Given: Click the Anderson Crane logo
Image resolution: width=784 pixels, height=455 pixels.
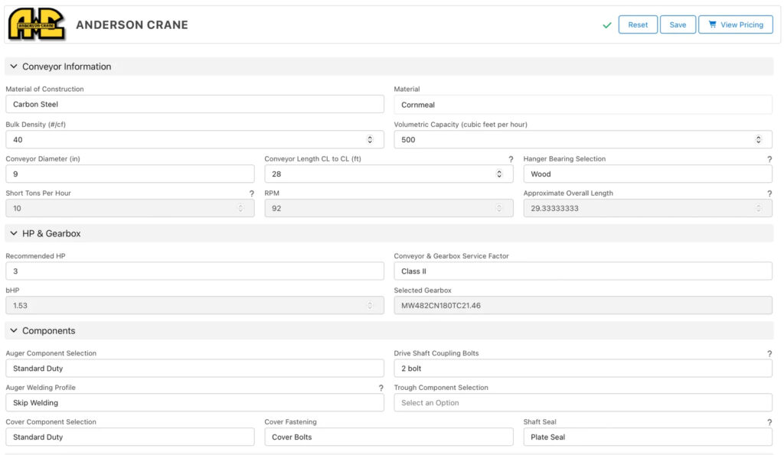Looking at the screenshot, I should point(37,24).
